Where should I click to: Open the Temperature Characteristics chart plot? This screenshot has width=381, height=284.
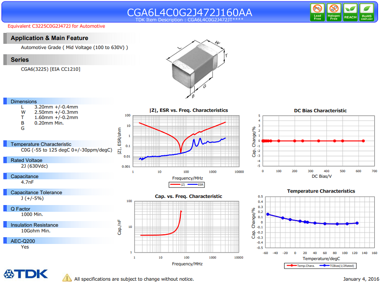pos(320,222)
